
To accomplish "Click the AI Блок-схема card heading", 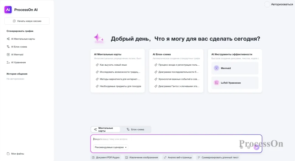I will point(162,54).
